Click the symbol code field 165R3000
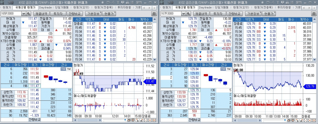The width and height of the screenshot is (318, 124). click(11, 14)
